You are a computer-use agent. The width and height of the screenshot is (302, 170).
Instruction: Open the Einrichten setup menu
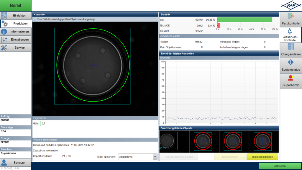(16, 15)
